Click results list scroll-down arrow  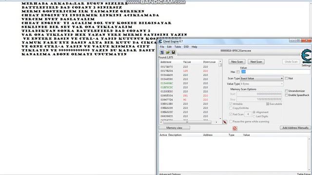[x=220, y=119]
